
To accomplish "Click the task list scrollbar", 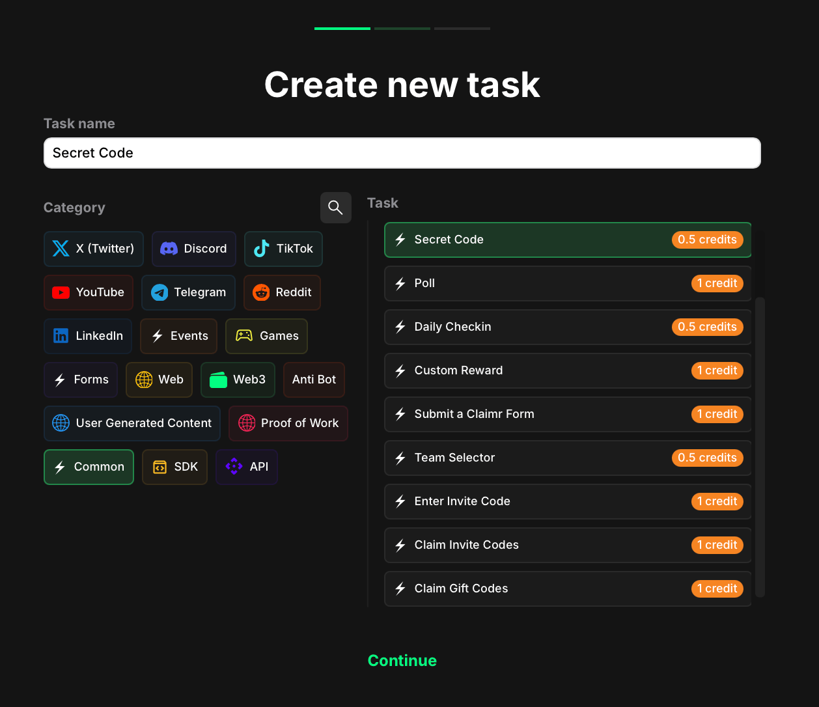I will [760, 447].
